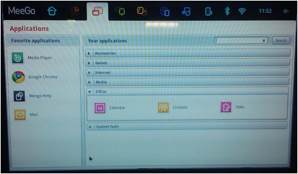
Task: Collapse the Office category arrow
Action: (90, 92)
